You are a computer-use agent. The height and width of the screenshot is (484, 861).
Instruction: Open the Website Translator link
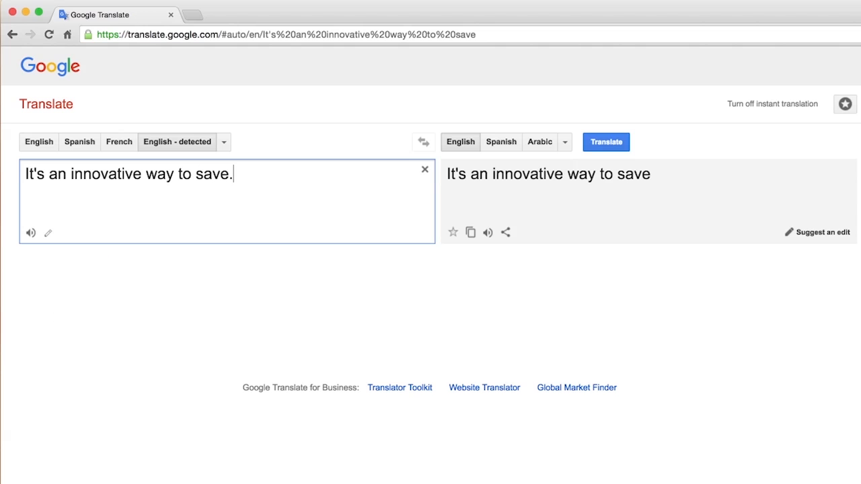[x=484, y=387]
